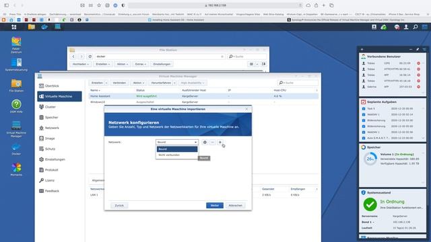Open Netzwerk section in VMM sidebar

(59, 128)
